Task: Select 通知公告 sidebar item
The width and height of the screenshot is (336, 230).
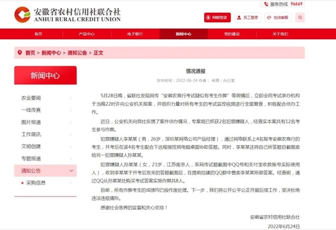Action: [x=45, y=171]
